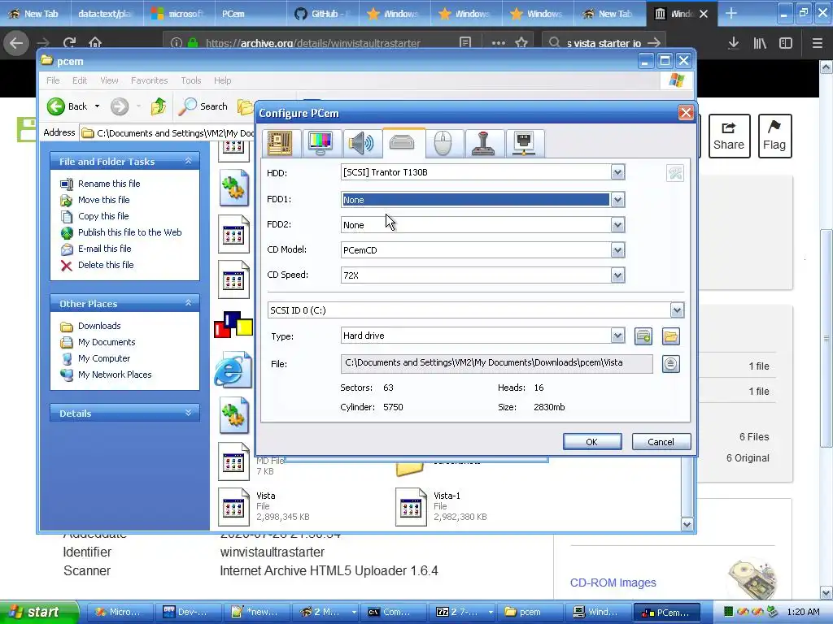The width and height of the screenshot is (833, 624).
Task: Open the View menu in pcem Explorer window
Action: click(x=109, y=80)
